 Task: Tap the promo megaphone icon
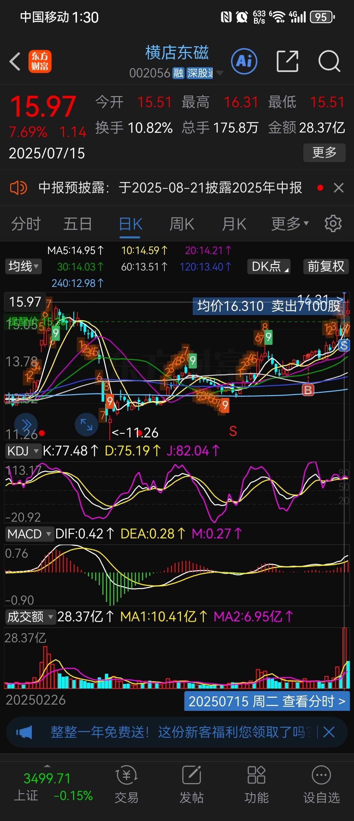pyautogui.click(x=24, y=732)
